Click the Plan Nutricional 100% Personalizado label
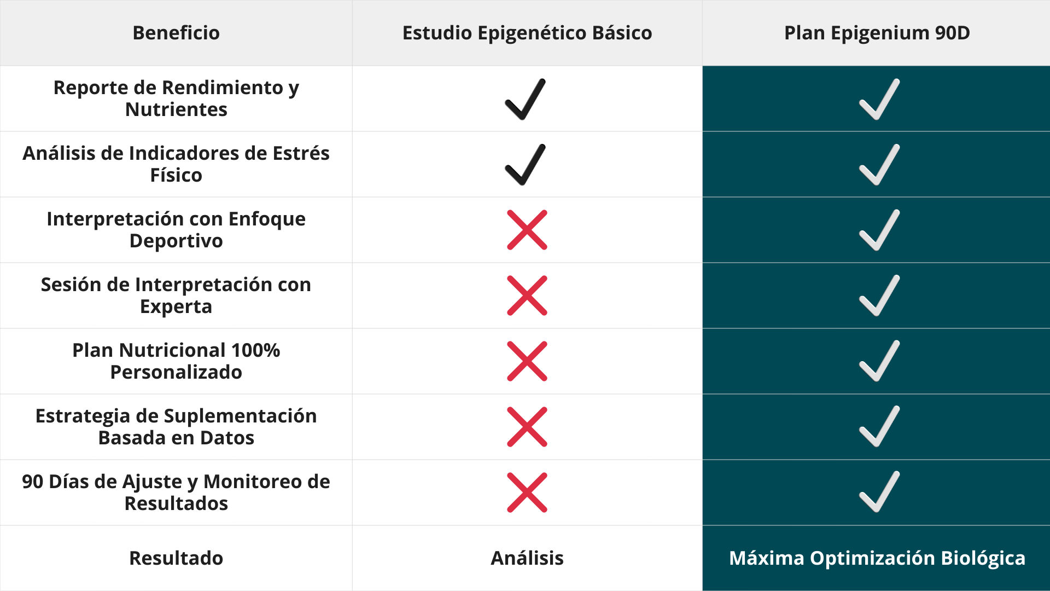The width and height of the screenshot is (1050, 591). [x=176, y=361]
